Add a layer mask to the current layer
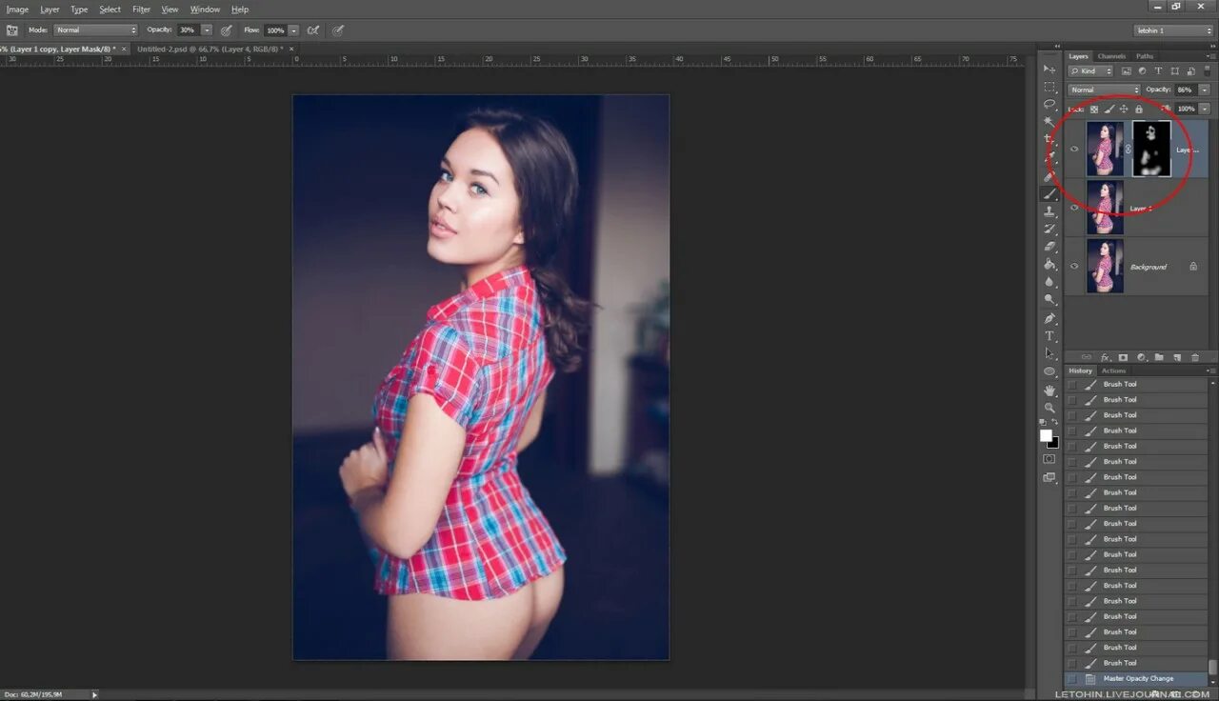1219x701 pixels. (1123, 357)
